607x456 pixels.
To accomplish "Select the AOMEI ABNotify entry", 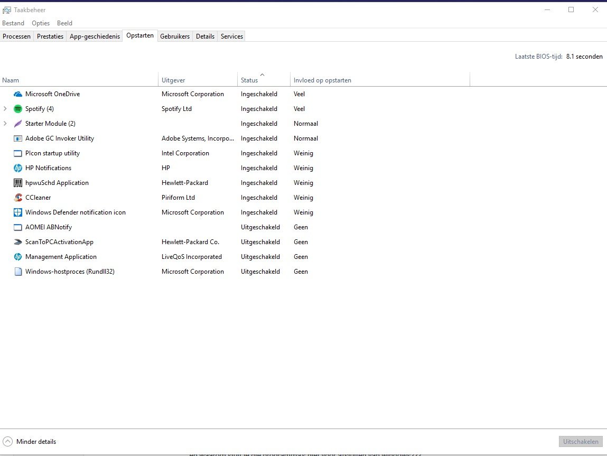I will pyautogui.click(x=49, y=227).
